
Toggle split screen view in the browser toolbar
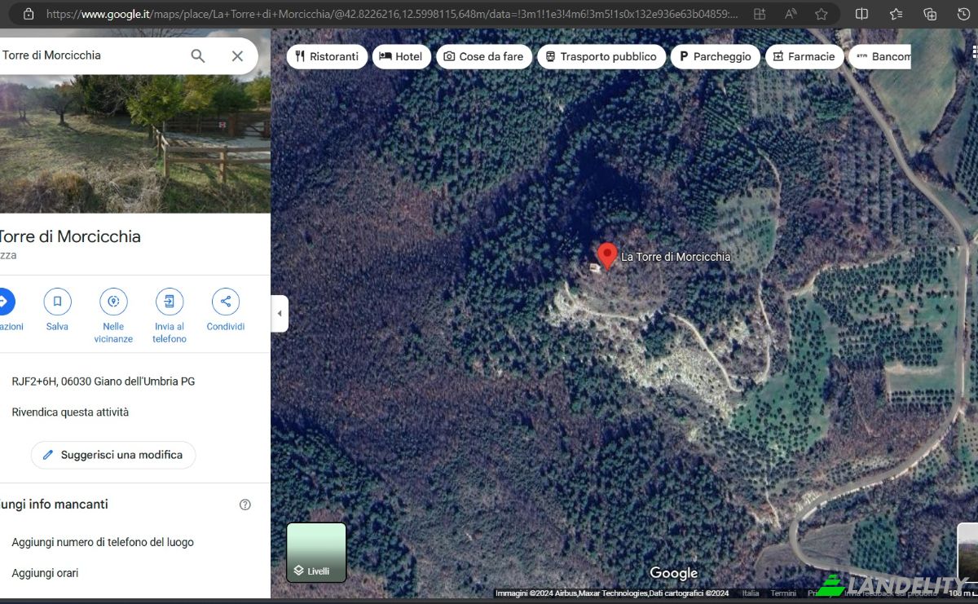(861, 14)
